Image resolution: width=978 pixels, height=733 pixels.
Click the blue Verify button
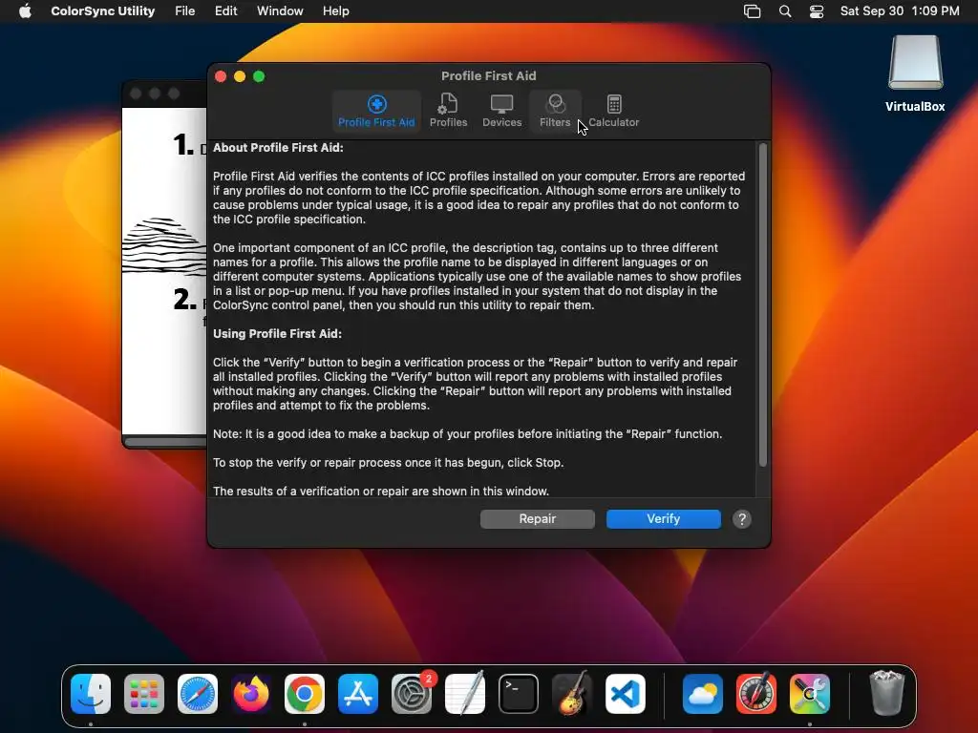tap(663, 518)
